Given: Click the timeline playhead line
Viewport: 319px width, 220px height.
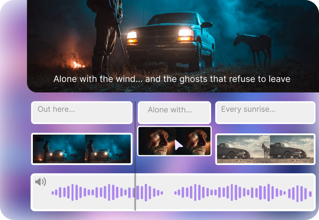Looking at the screenshot, I should pyautogui.click(x=135, y=156).
